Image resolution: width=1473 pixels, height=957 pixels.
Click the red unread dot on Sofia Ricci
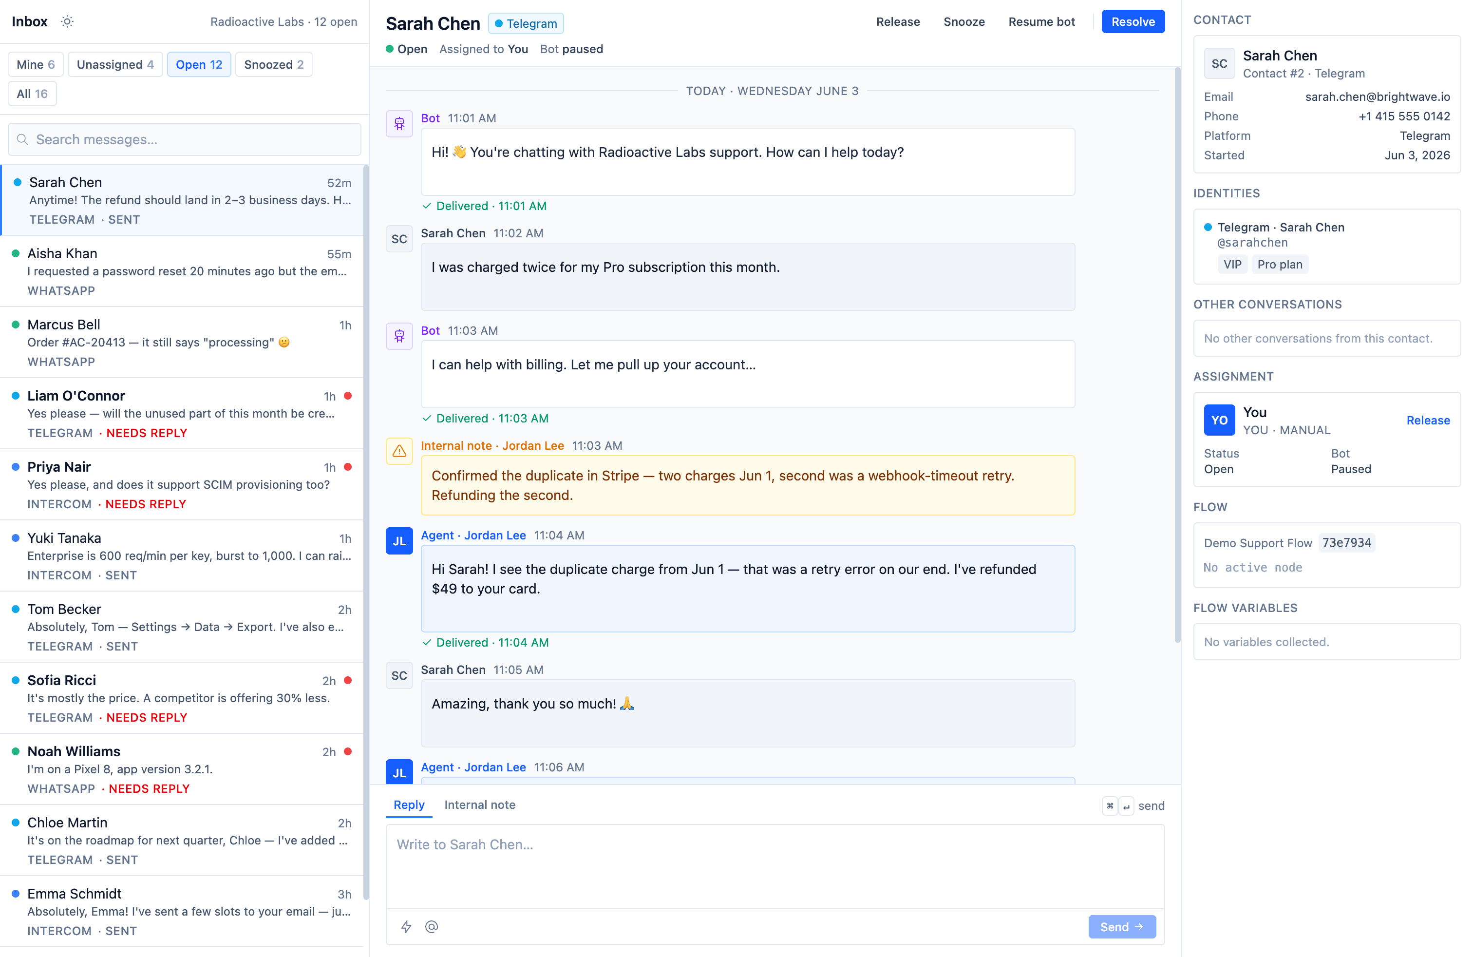[348, 680]
